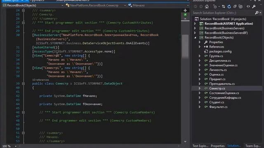Select the Семестр.cs editor tab
This screenshot has width=264, height=148.
click(10, 1)
